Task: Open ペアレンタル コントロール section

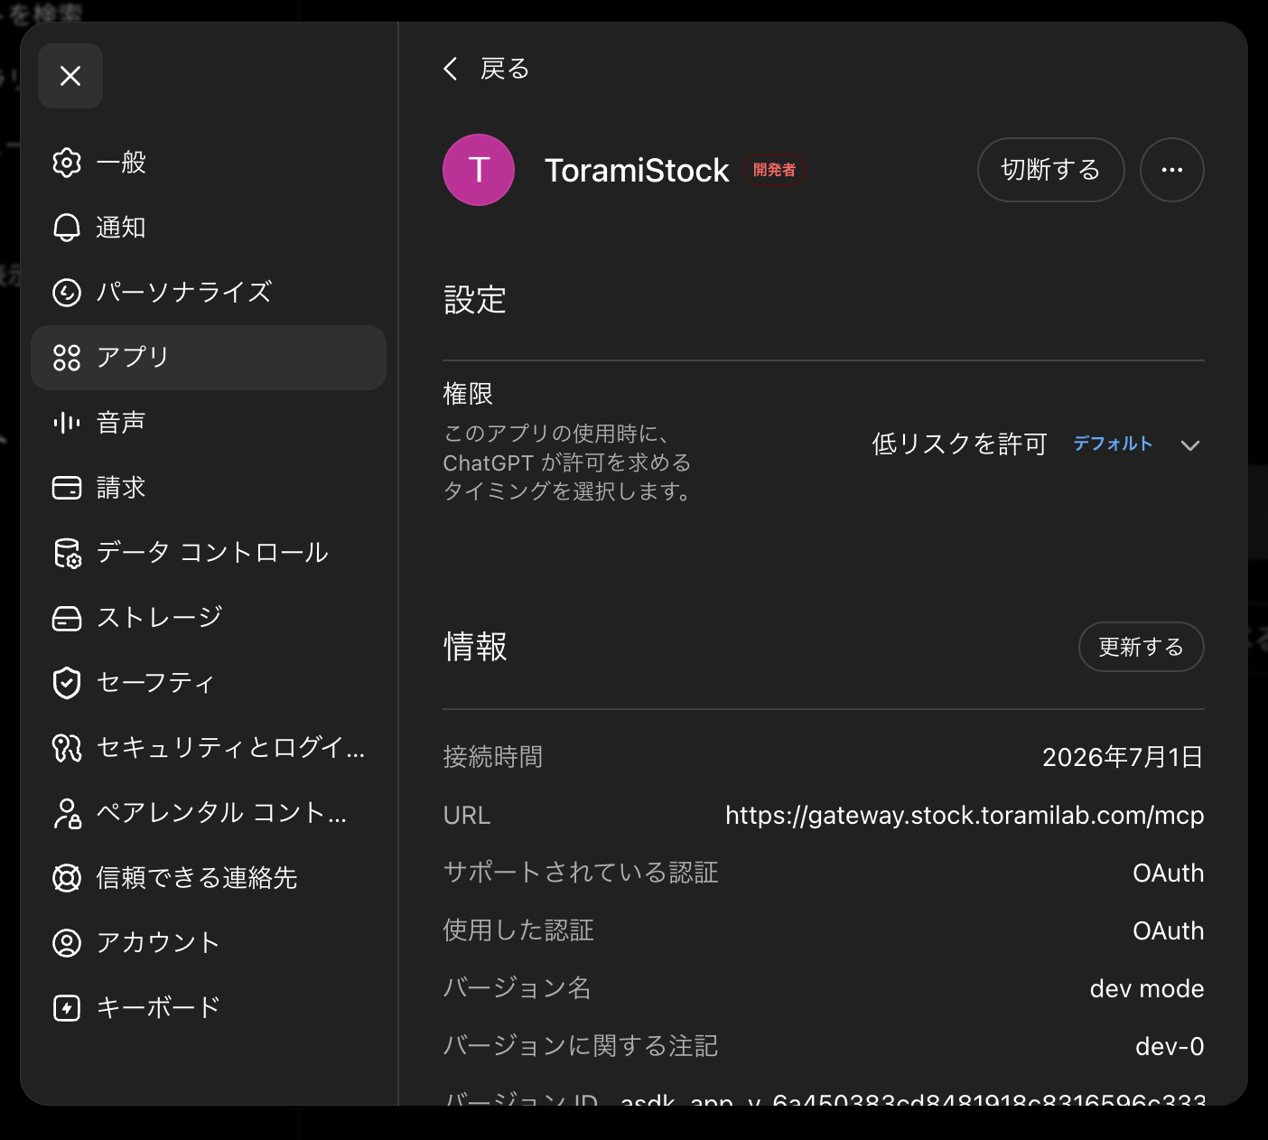Action: (209, 813)
